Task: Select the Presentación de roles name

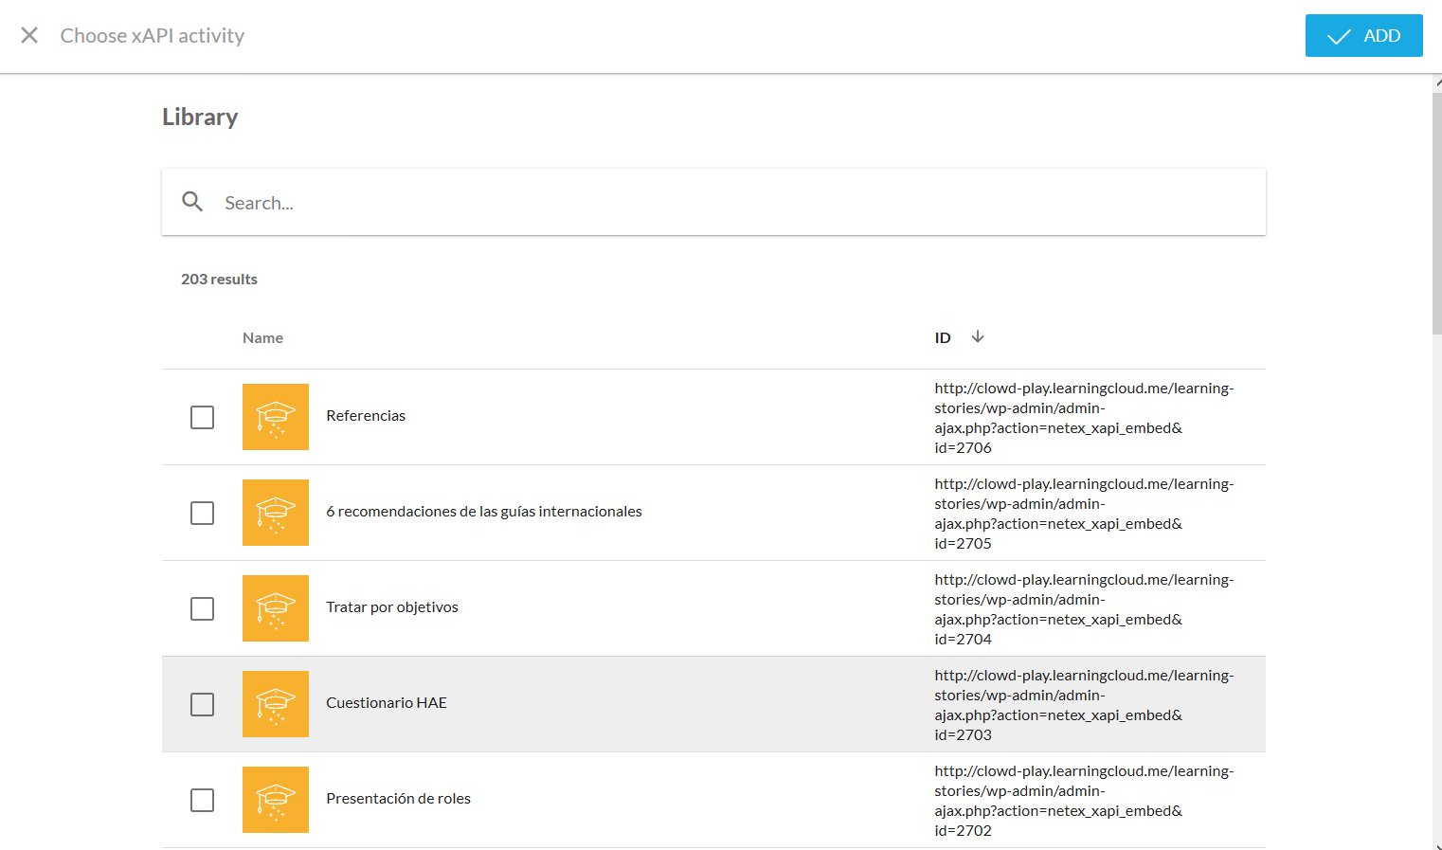Action: click(398, 798)
